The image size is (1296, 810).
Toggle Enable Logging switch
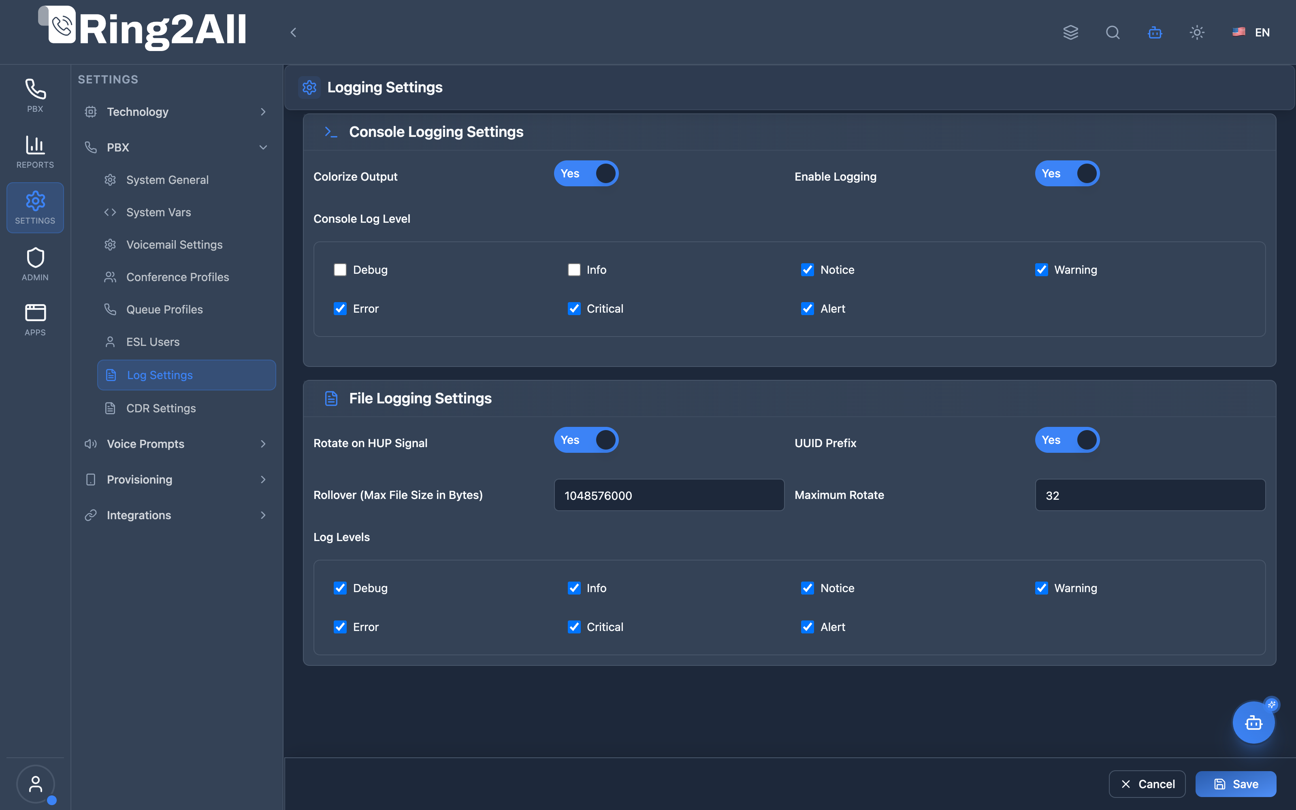click(1067, 174)
